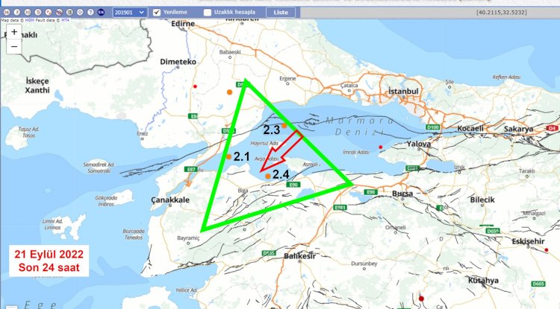
Task: Open help question mark icon
Action: pos(90,12)
